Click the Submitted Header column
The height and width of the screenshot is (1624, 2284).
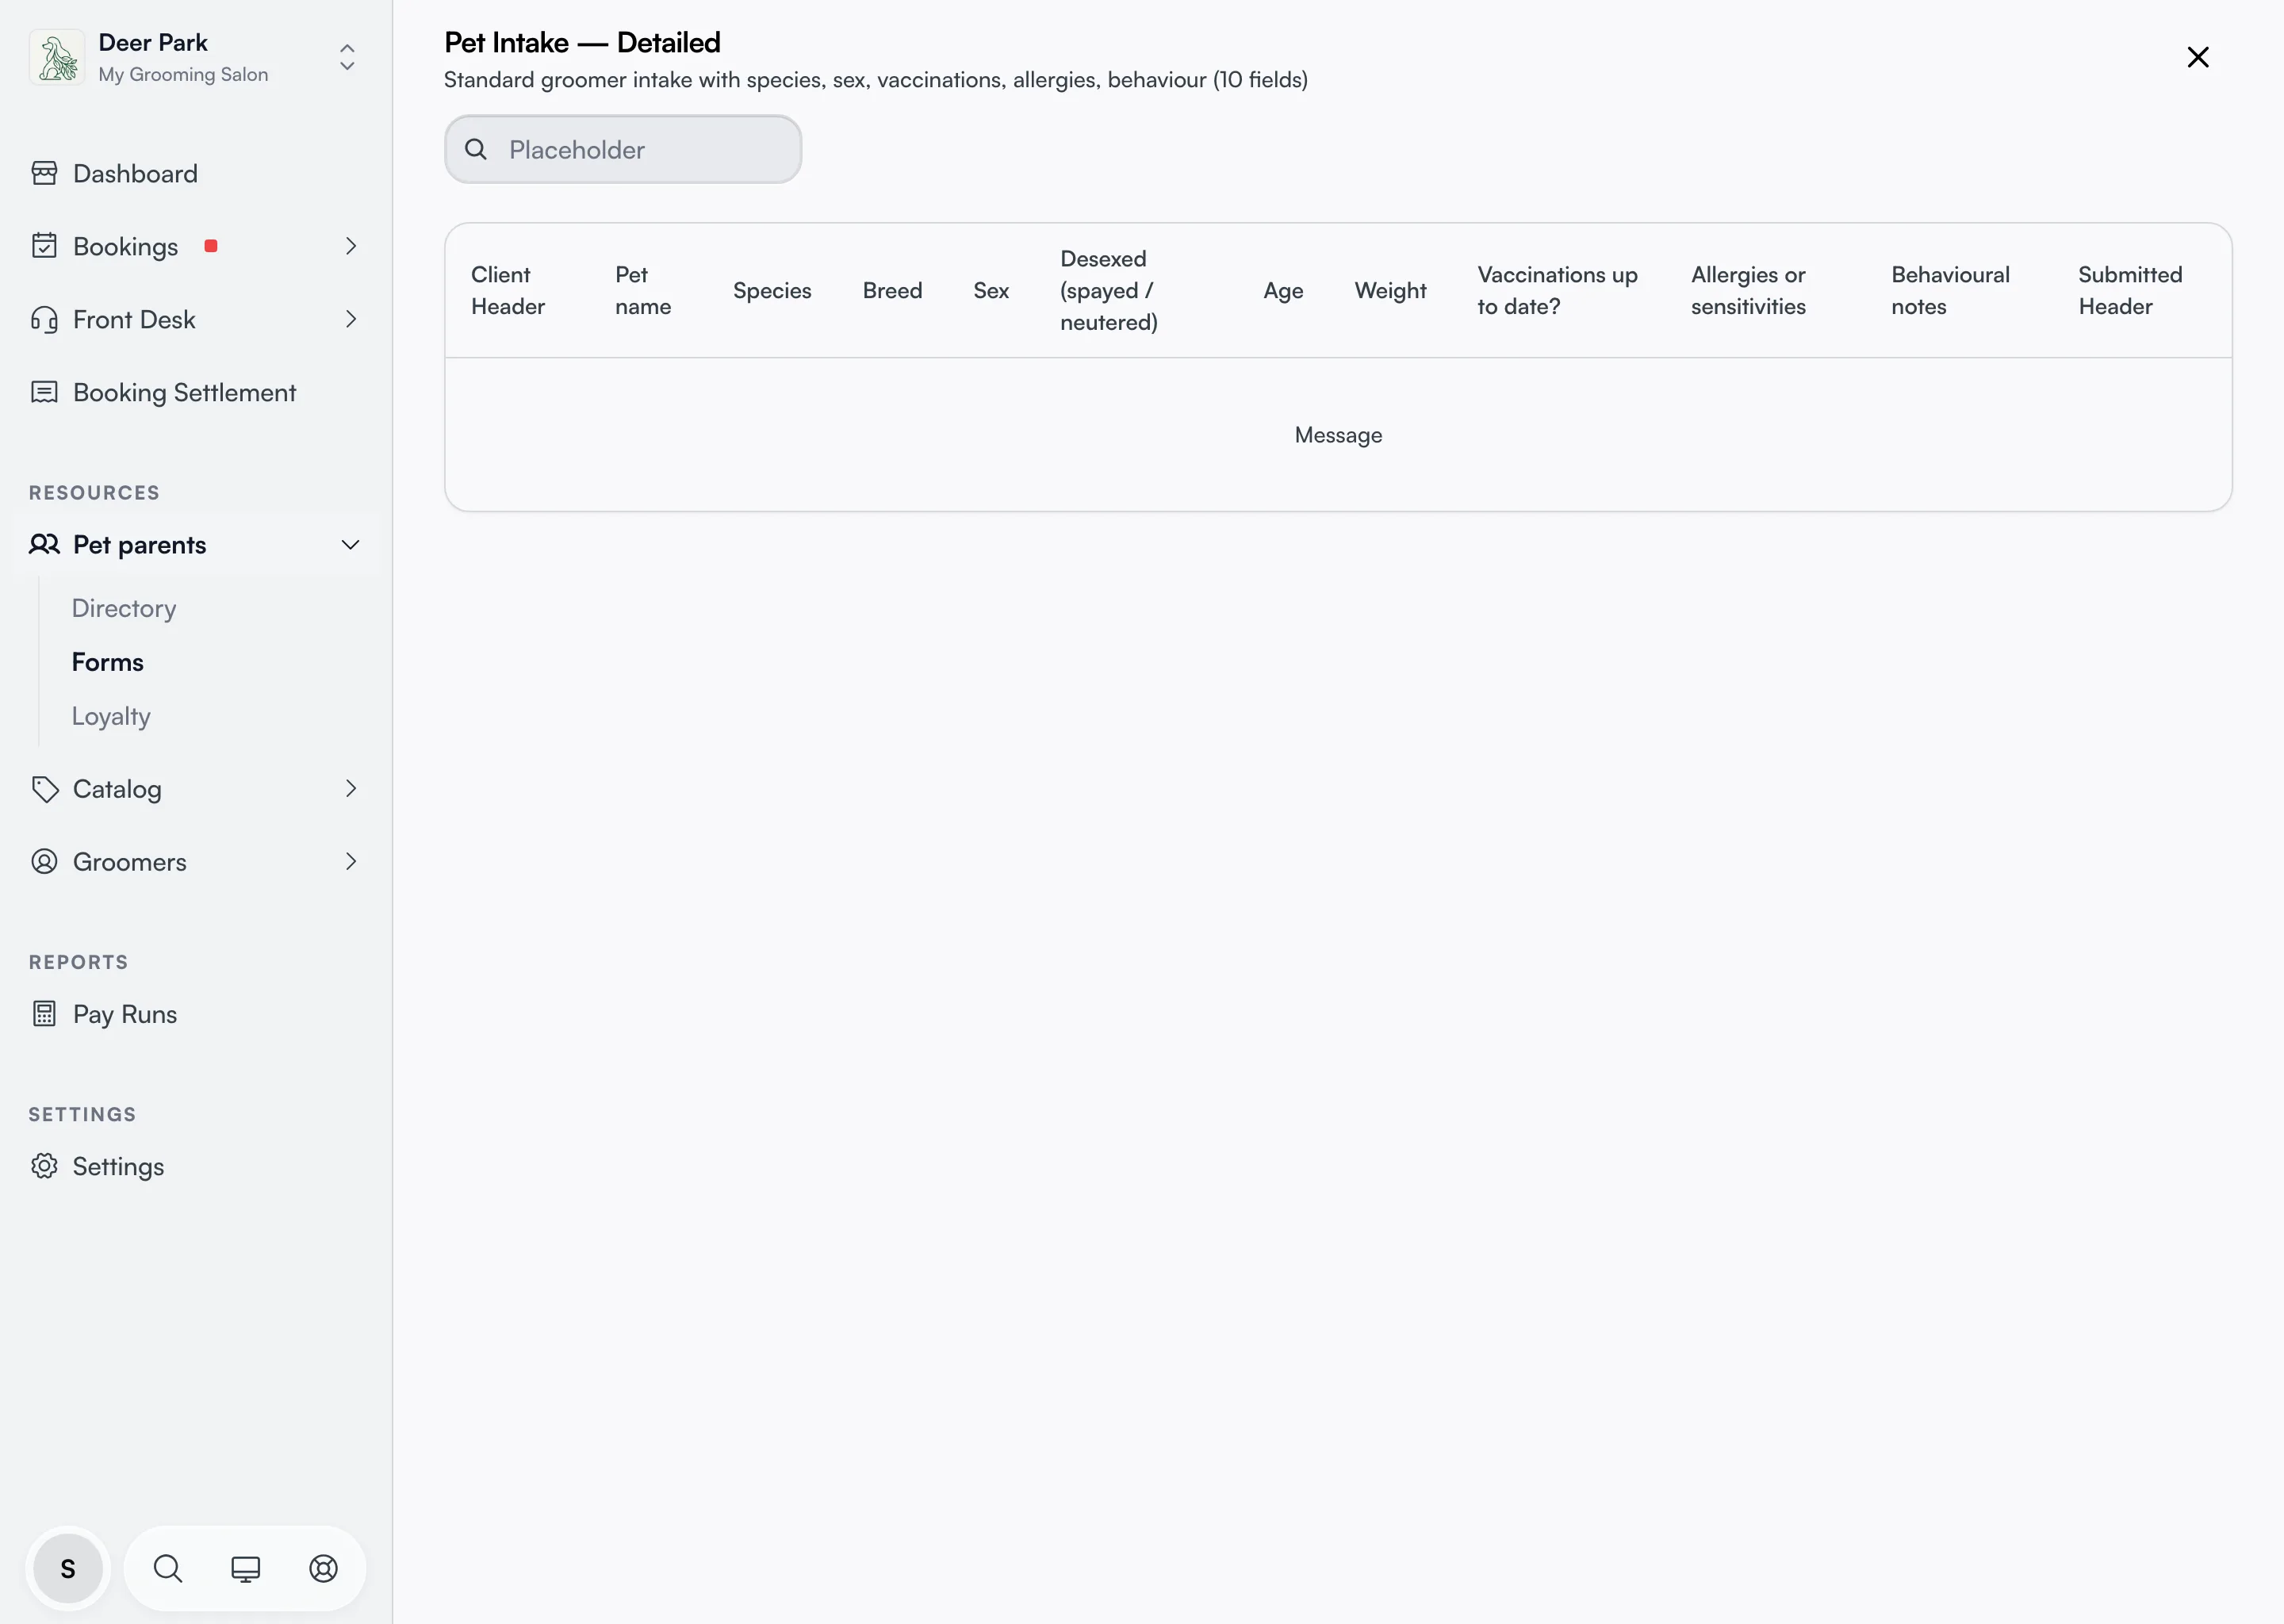pos(2130,290)
